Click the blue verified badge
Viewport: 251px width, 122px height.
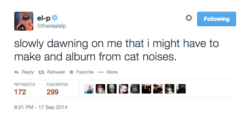point(55,18)
